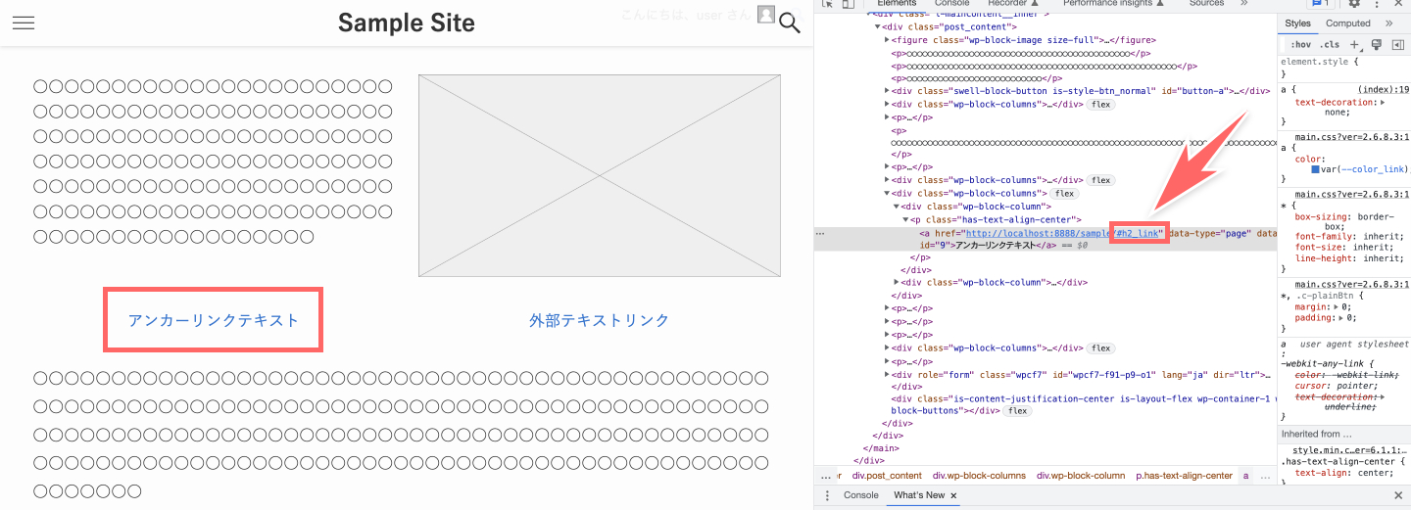Close the What's New drawer tab
This screenshot has height=510, width=1411.
pyautogui.click(x=953, y=496)
